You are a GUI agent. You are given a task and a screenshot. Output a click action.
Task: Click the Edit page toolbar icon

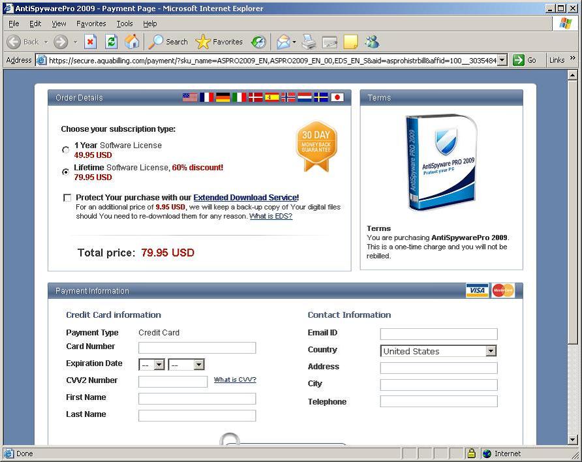coord(329,42)
